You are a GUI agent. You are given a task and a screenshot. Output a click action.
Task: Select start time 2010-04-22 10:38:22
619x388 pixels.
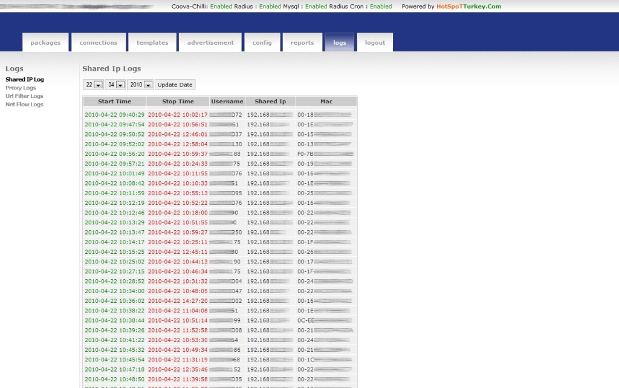(x=114, y=311)
